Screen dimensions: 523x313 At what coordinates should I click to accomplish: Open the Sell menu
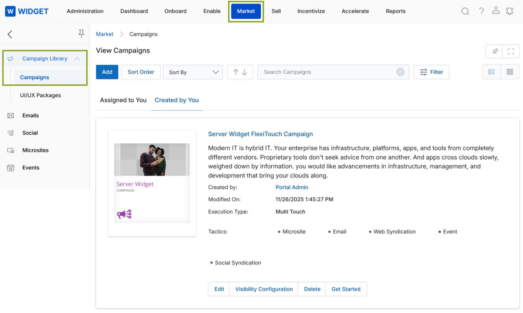click(276, 11)
